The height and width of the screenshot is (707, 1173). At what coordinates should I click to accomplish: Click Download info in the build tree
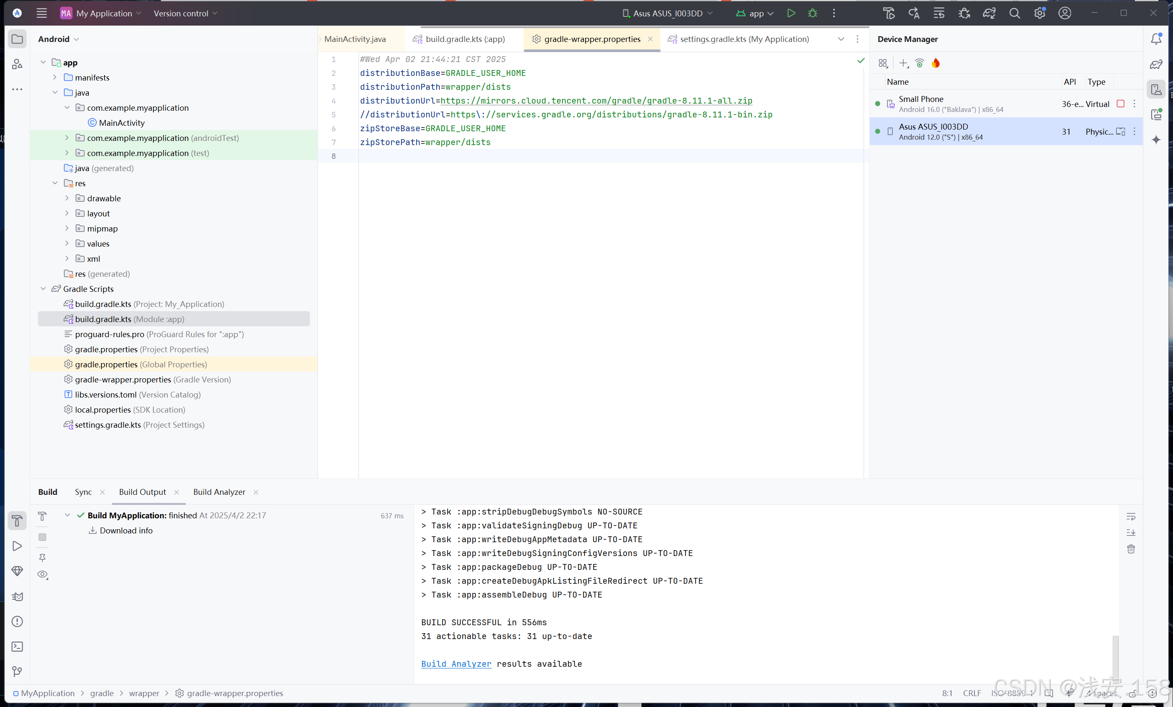coord(126,530)
